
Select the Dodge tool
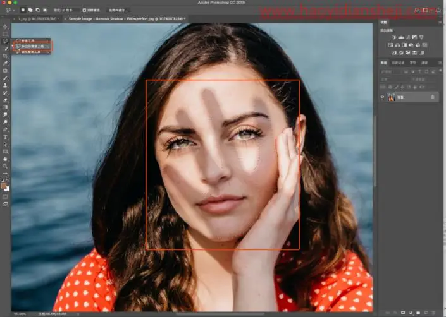click(5, 122)
